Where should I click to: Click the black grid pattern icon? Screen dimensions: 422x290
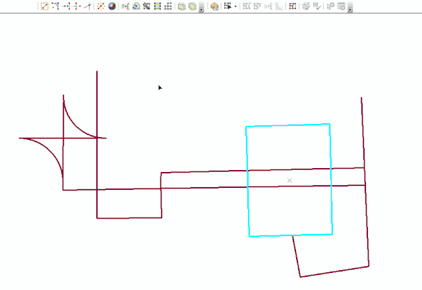click(x=146, y=6)
